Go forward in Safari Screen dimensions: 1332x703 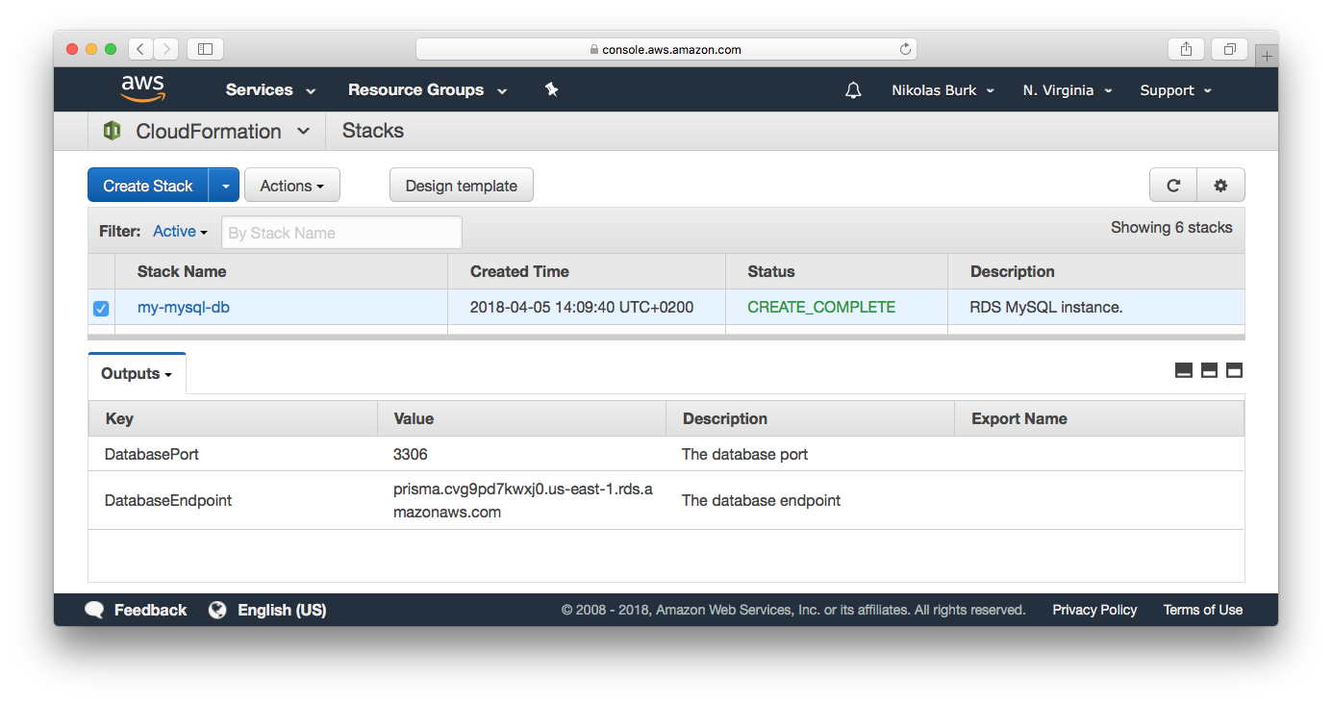pyautogui.click(x=166, y=48)
